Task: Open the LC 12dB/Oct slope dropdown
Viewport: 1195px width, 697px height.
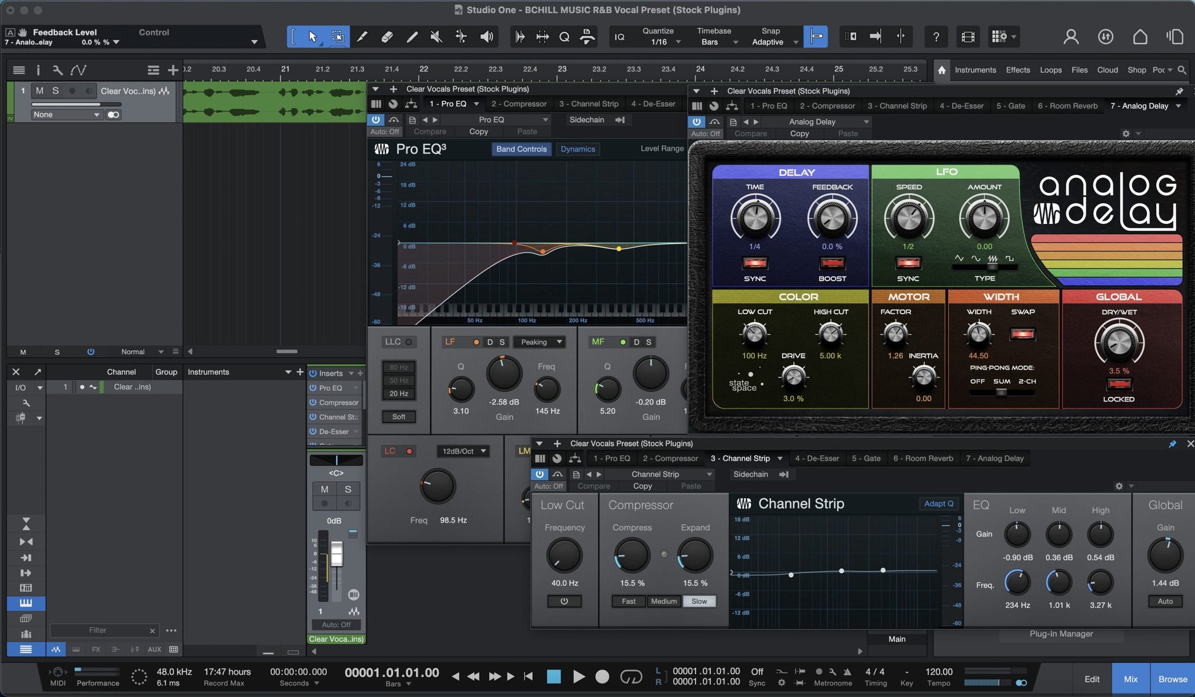Action: click(463, 451)
